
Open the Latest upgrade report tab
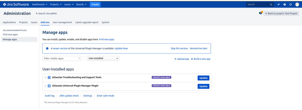87,23
